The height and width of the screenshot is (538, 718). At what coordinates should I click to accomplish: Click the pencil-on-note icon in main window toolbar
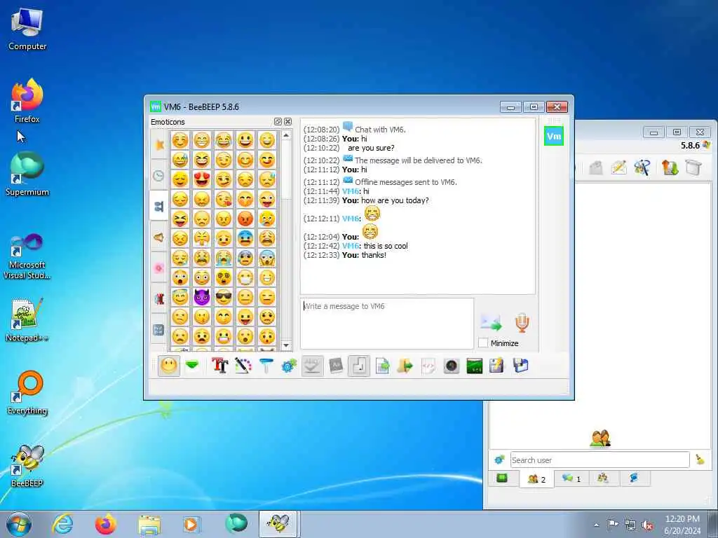(618, 167)
